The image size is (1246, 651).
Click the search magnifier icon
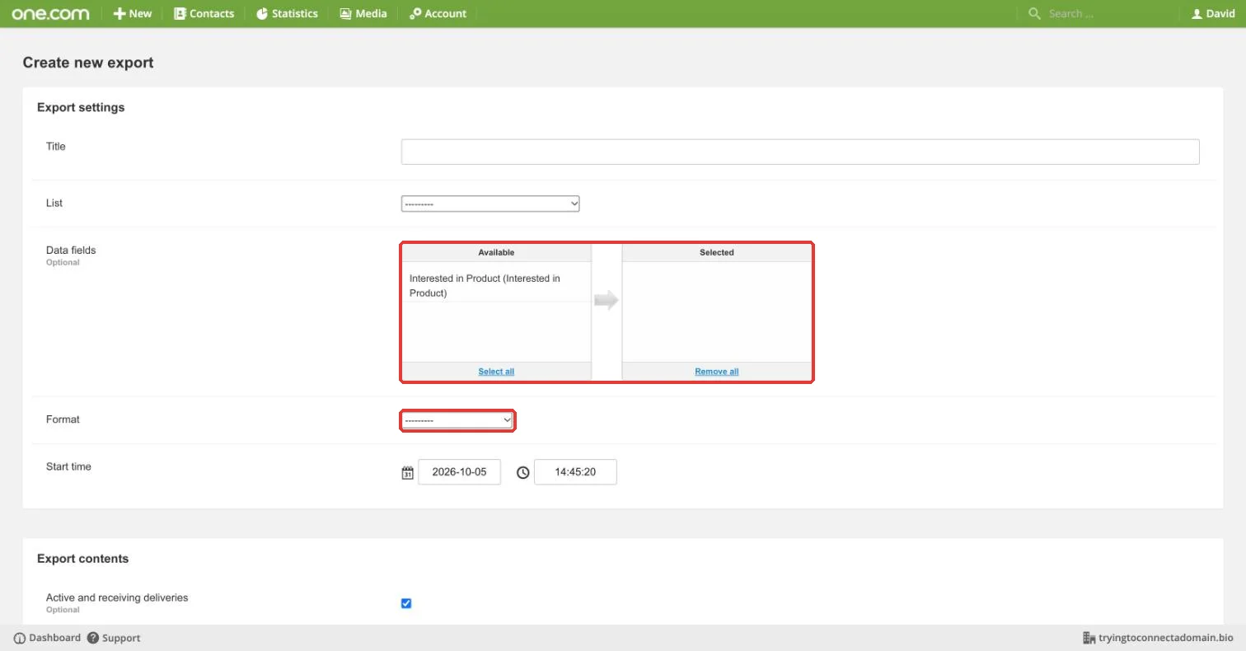tap(1034, 13)
